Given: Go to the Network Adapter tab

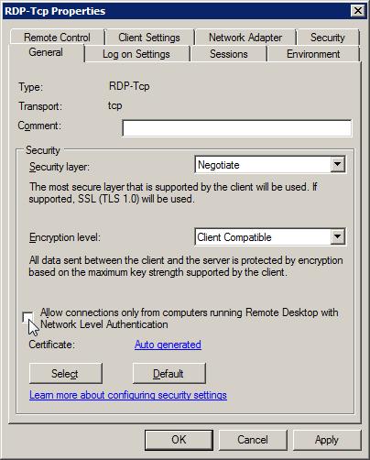Looking at the screenshot, I should click(245, 38).
